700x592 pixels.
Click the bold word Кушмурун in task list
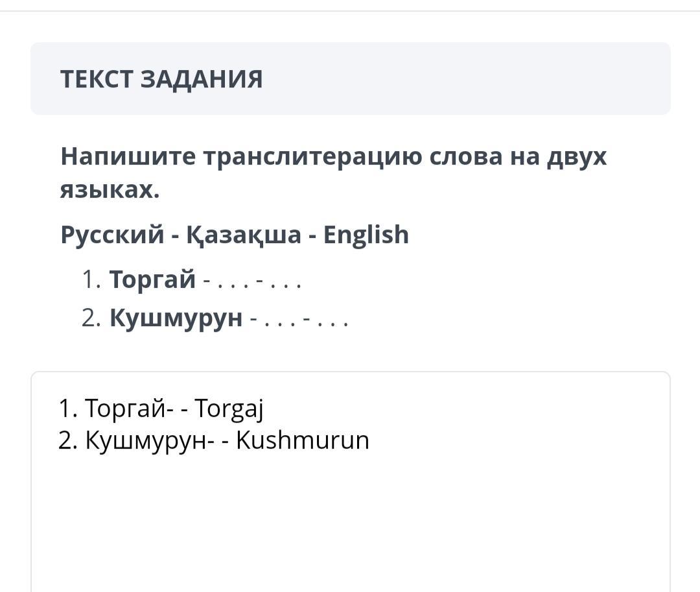tap(176, 318)
